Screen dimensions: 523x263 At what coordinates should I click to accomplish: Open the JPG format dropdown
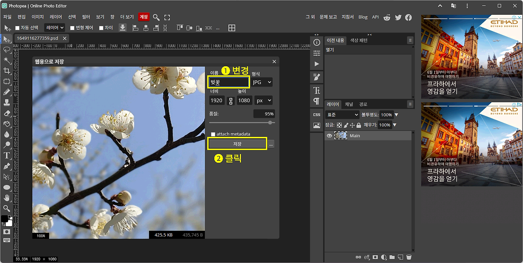262,82
